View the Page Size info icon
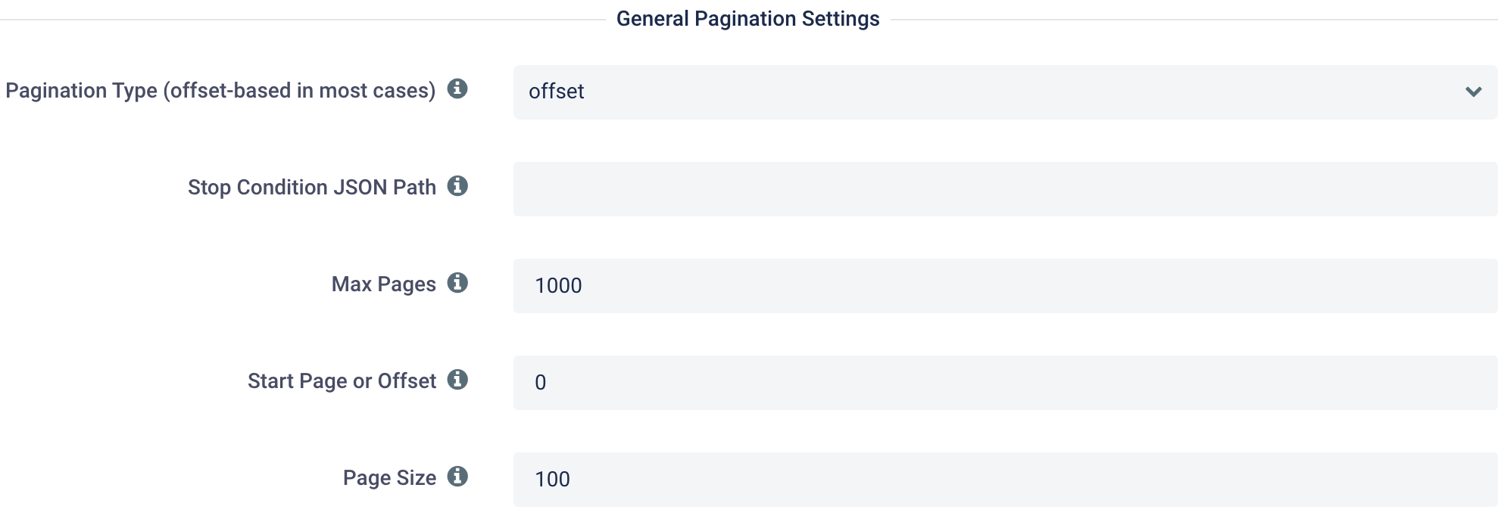This screenshot has width=1501, height=525. pos(457,476)
